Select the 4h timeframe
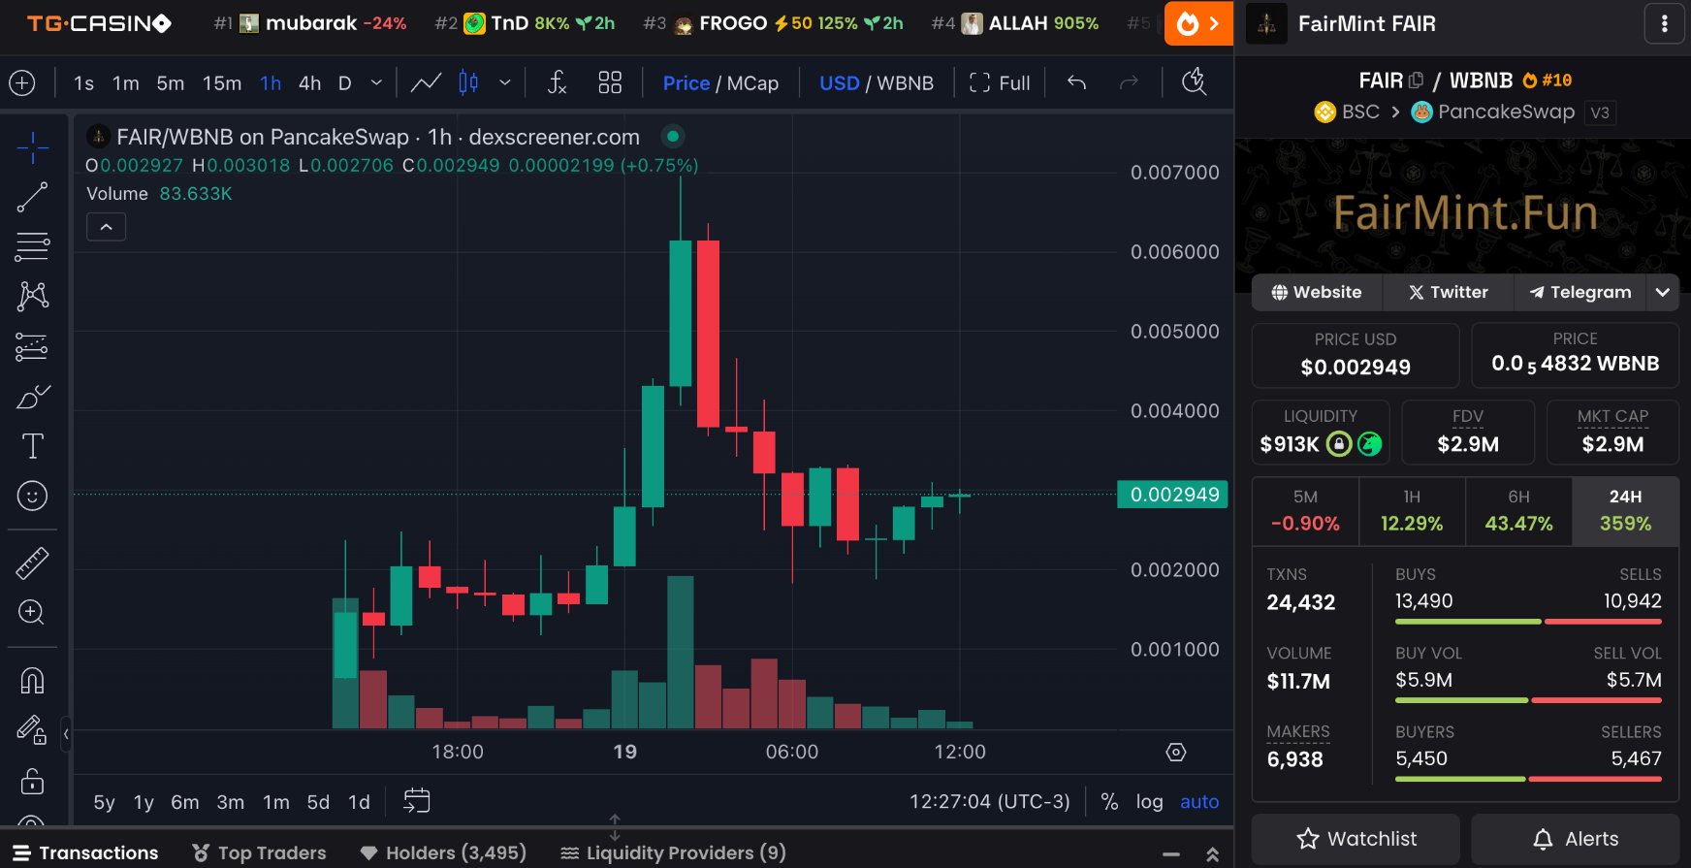Screen dimensions: 1691x868 point(309,83)
